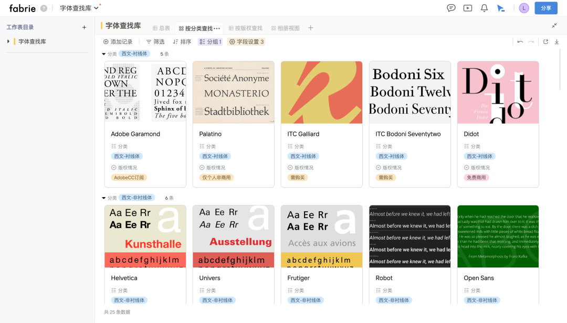Click the blue cursor pointer icon
Image resolution: width=567 pixels, height=323 pixels.
501,8
